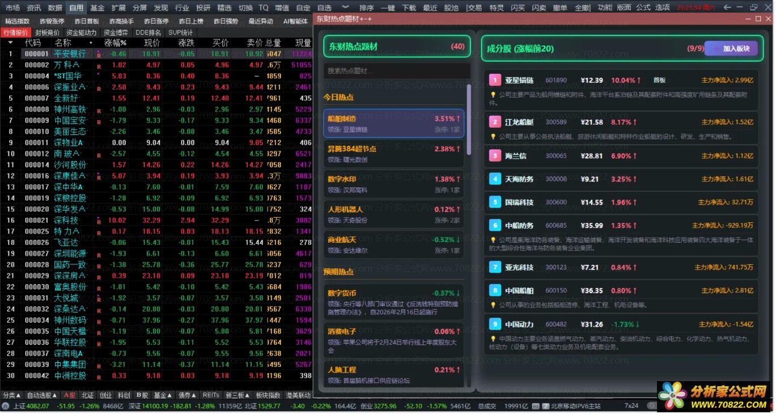Select the 飞亚达 row in stock list
This screenshot has height=414, width=776.
[x=156, y=243]
